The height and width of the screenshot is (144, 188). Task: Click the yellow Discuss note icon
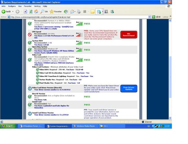point(92,12)
